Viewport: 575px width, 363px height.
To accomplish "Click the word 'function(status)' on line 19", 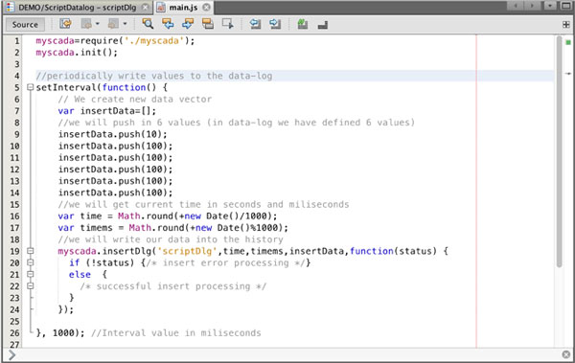I will coord(394,251).
